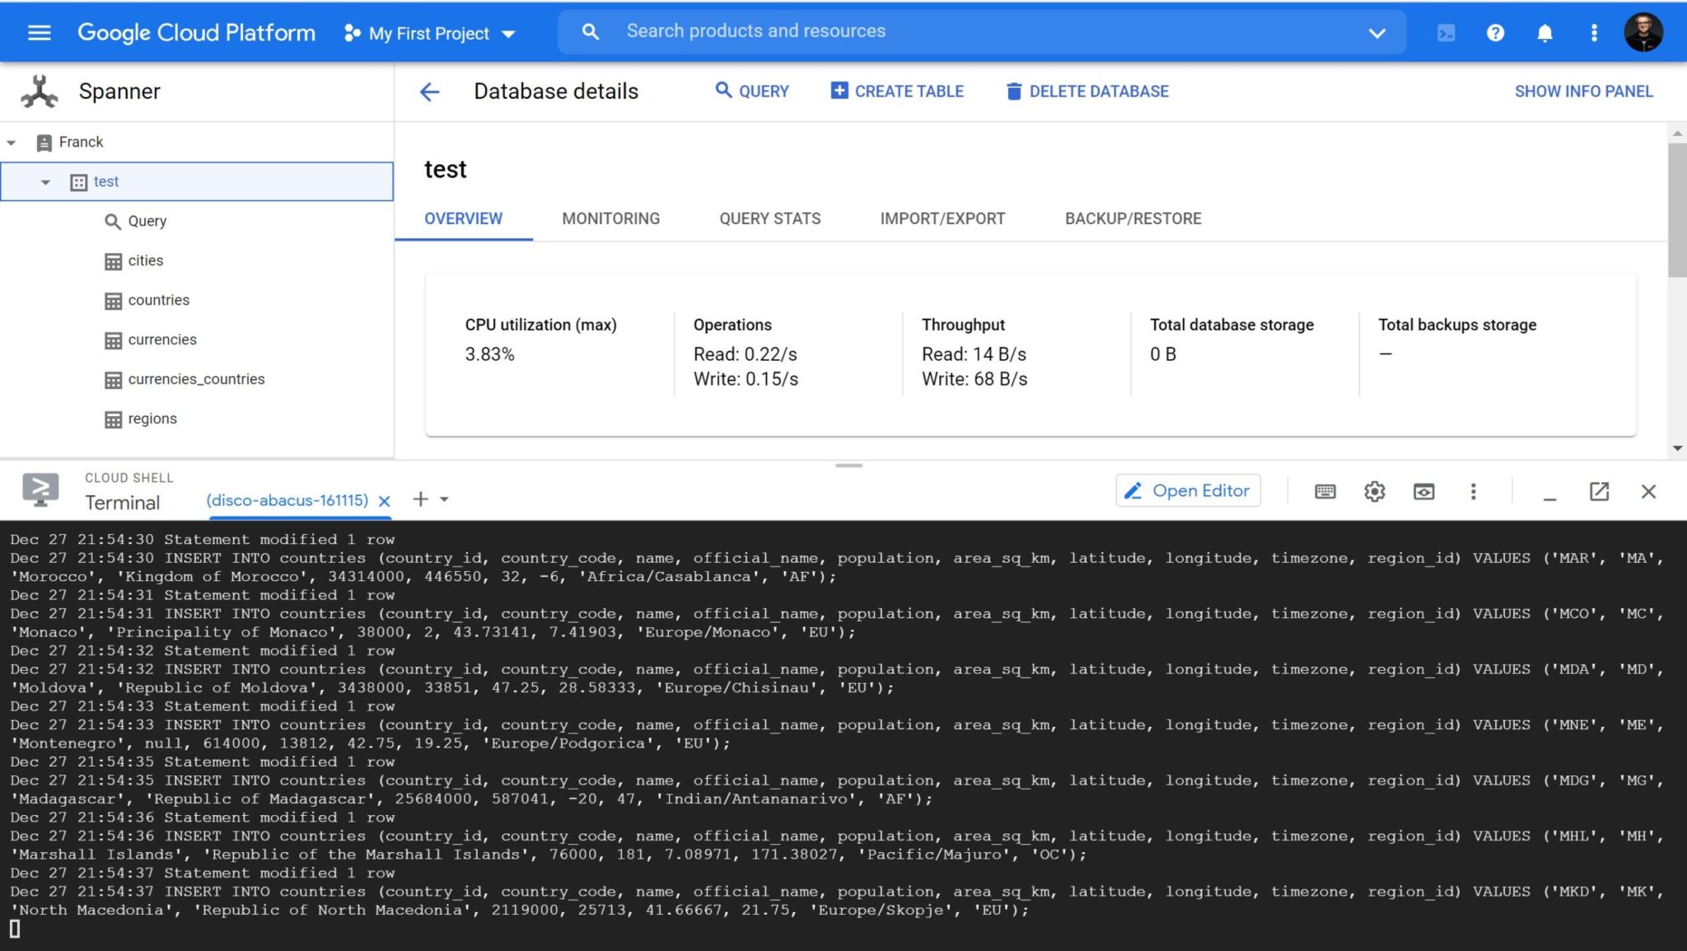This screenshot has height=951, width=1687.
Task: Open the My First Project selector
Action: coord(430,33)
